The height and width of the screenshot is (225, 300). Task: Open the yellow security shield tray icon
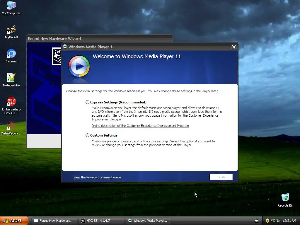click(x=267, y=221)
